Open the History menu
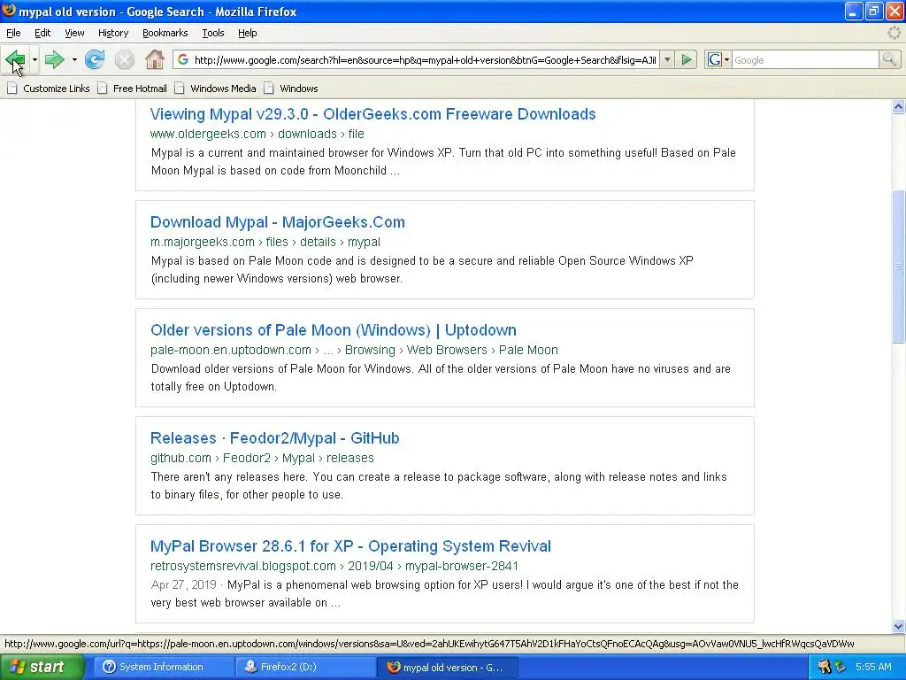 click(x=113, y=33)
